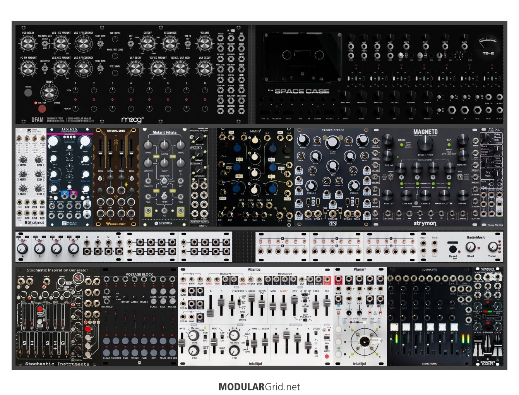Image resolution: width=519 pixels, height=395 pixels.
Task: Click the red Atlantis Out jack
Action: [x=327, y=280]
